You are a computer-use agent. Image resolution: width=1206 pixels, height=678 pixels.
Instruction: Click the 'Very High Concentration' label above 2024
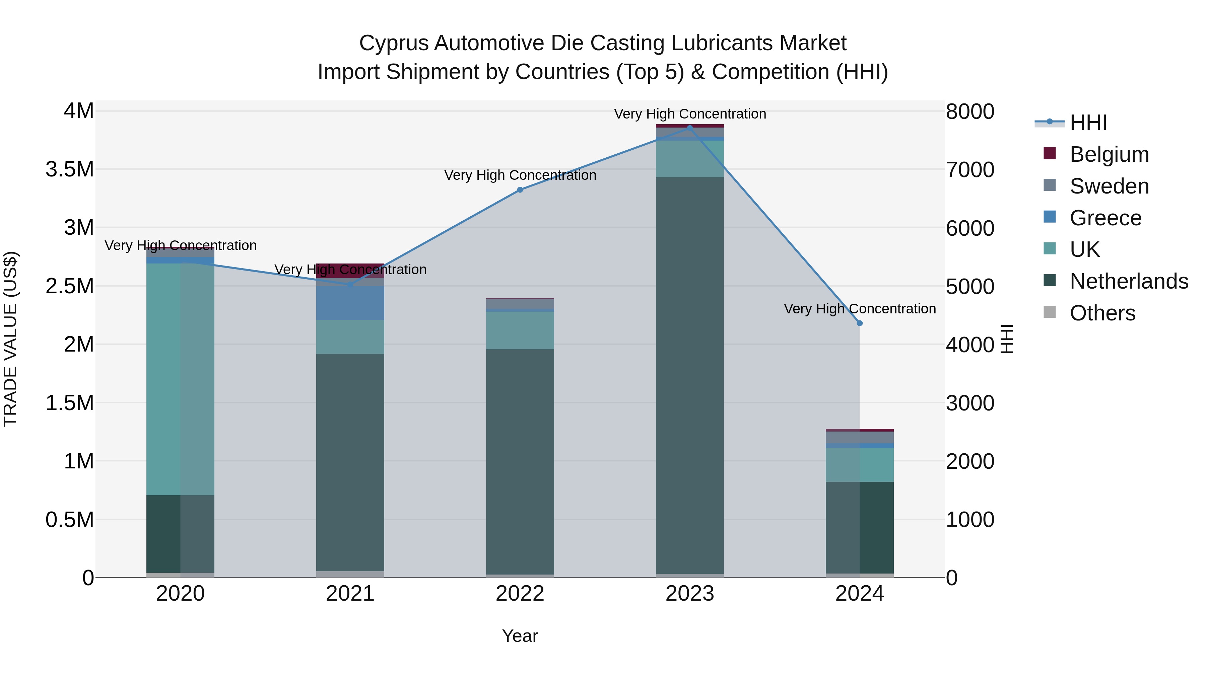(x=860, y=309)
